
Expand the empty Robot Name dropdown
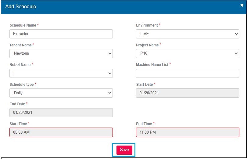coord(61,73)
